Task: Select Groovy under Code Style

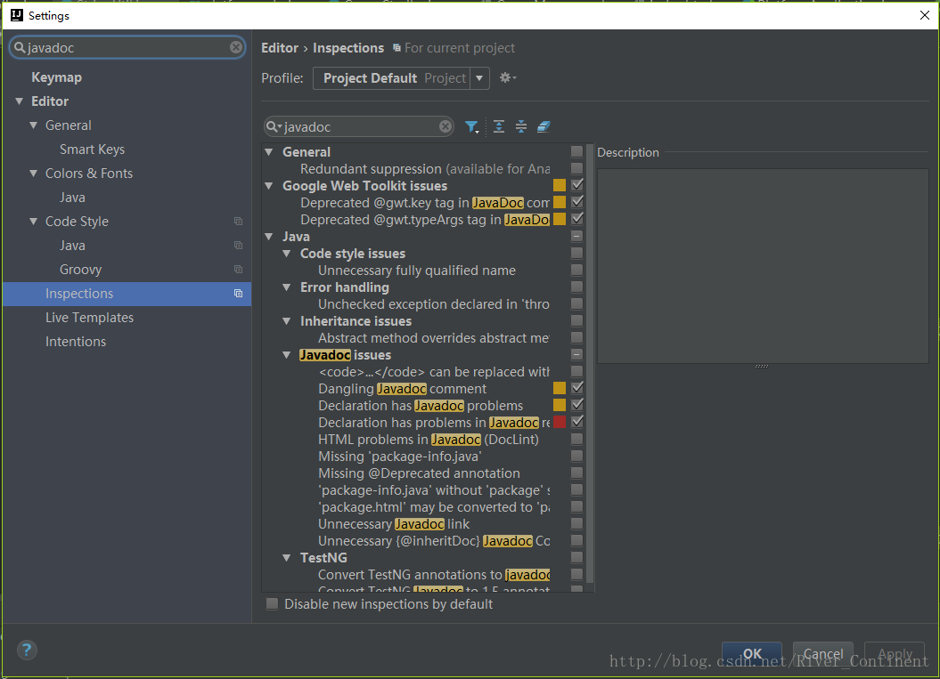Action: pos(80,270)
